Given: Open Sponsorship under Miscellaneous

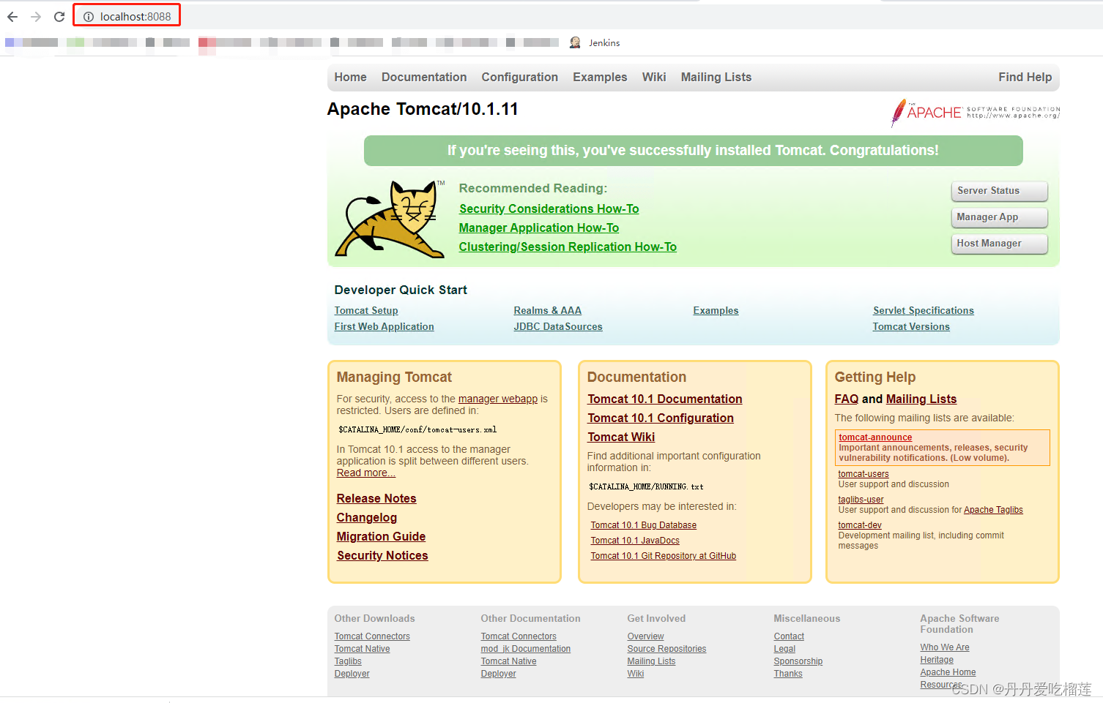Looking at the screenshot, I should (x=798, y=661).
